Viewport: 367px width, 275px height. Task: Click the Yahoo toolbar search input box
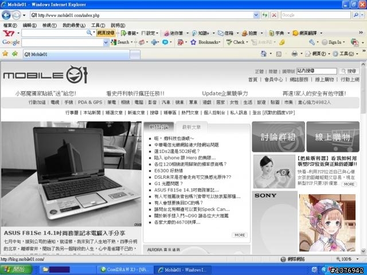click(54, 33)
